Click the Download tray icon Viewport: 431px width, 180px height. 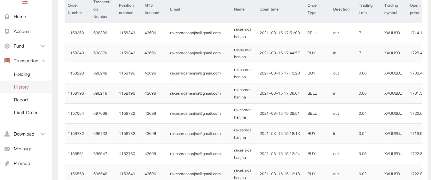[x=7, y=134]
